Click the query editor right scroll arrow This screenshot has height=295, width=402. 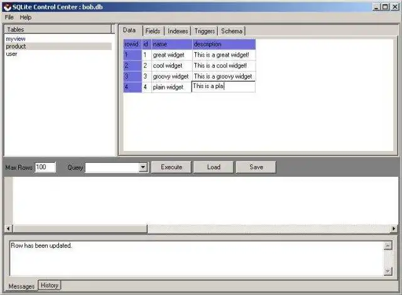[394, 228]
